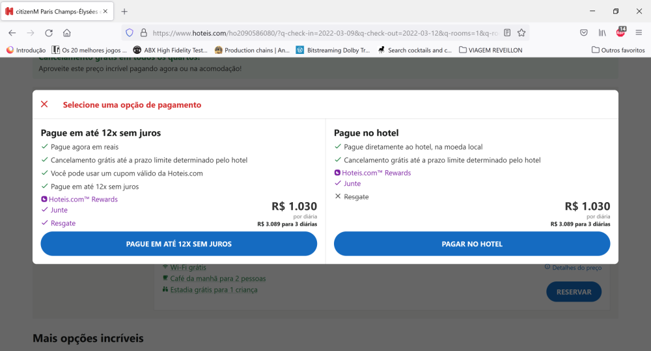Open a new tab with plus button

coord(124,11)
